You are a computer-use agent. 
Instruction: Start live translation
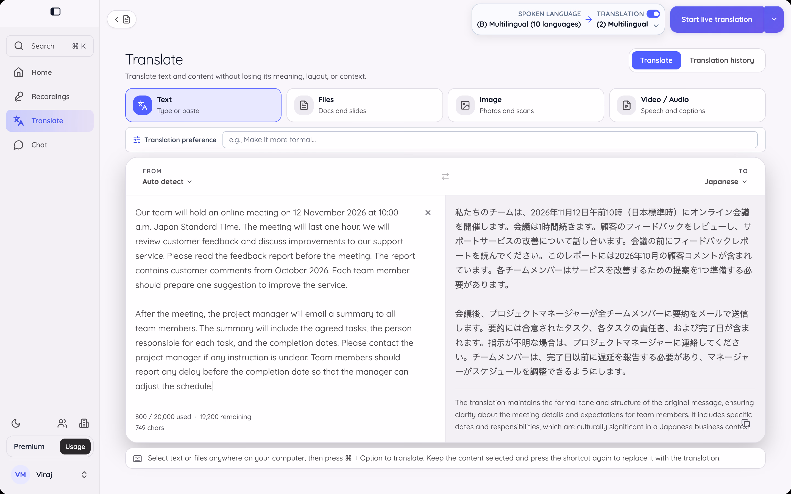[x=717, y=19]
